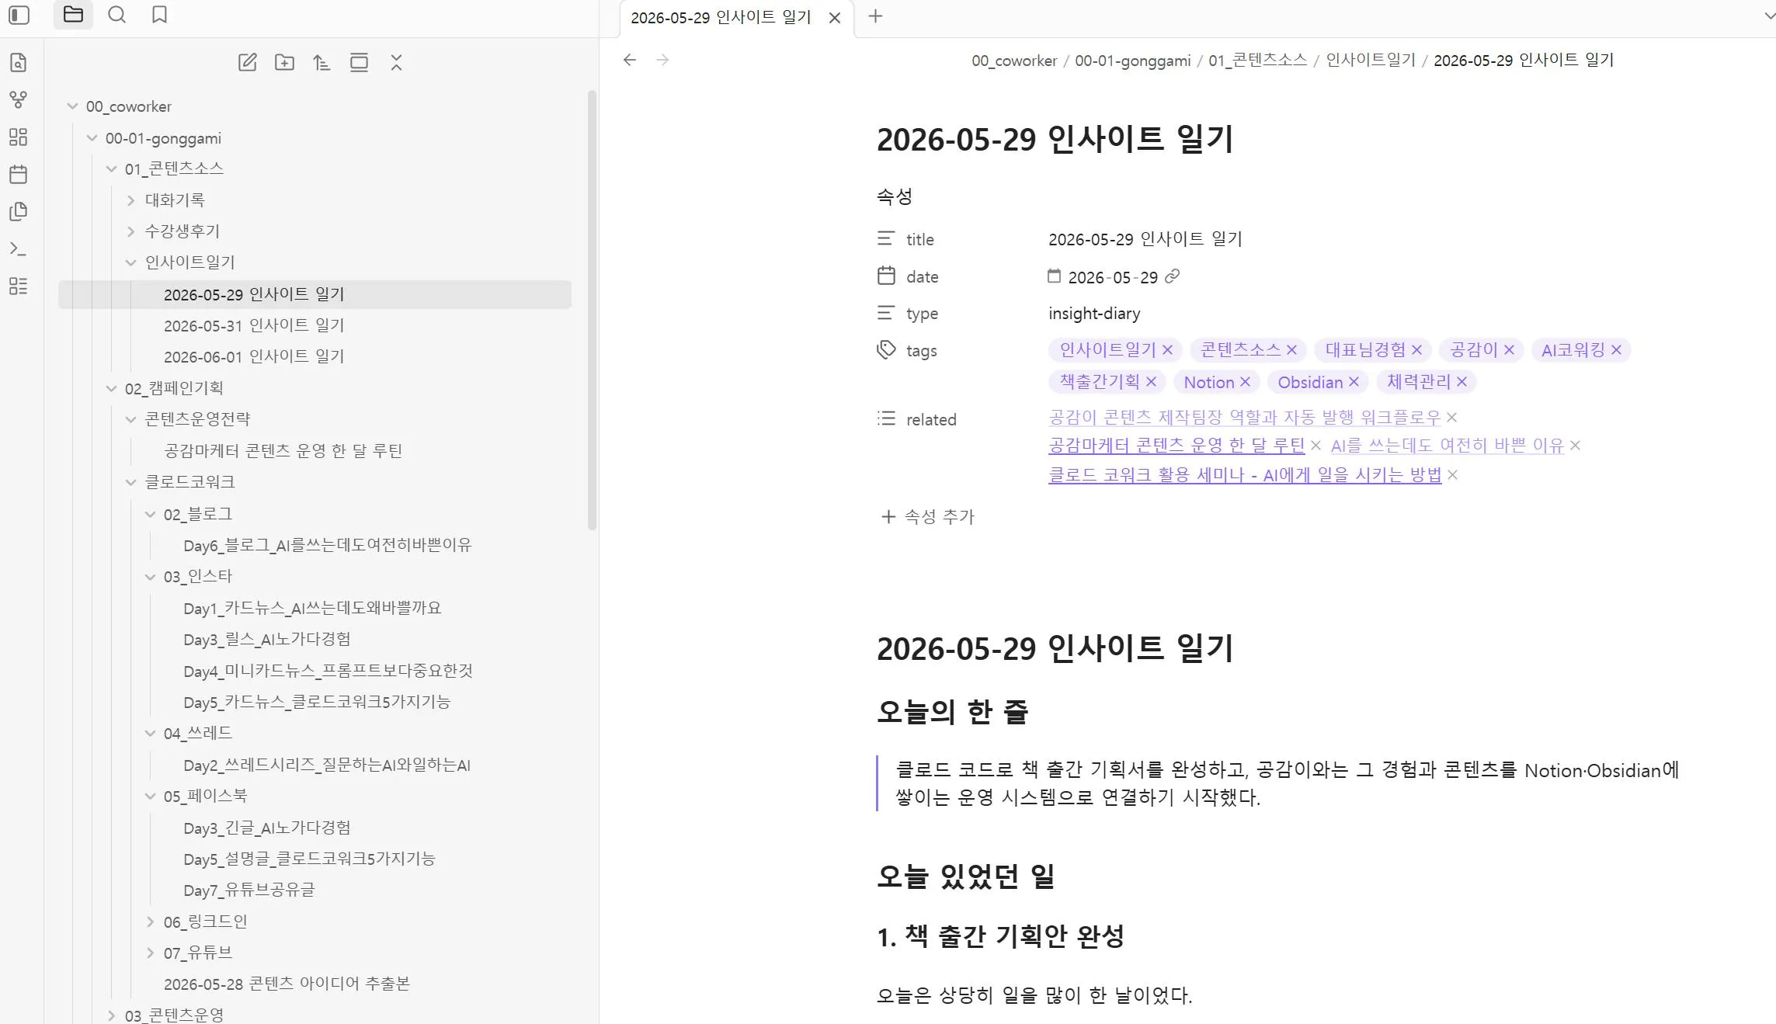Remove the Obsidian tag

click(x=1354, y=382)
